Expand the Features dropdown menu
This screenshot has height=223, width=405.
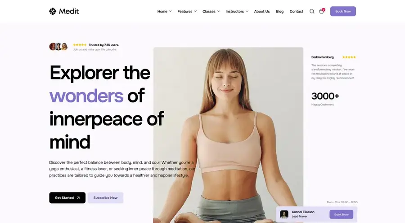click(187, 11)
